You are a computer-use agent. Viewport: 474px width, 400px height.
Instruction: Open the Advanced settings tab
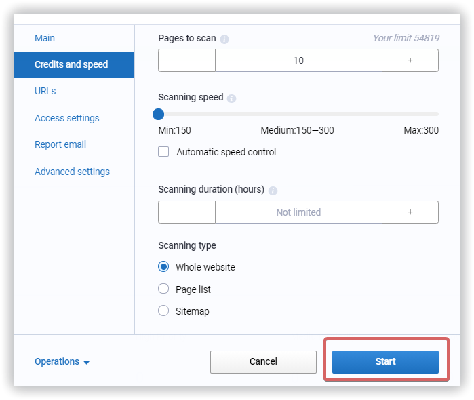pos(72,172)
